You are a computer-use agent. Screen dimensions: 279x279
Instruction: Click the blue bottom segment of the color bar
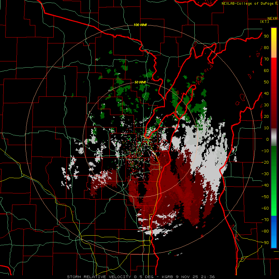tap(274, 232)
